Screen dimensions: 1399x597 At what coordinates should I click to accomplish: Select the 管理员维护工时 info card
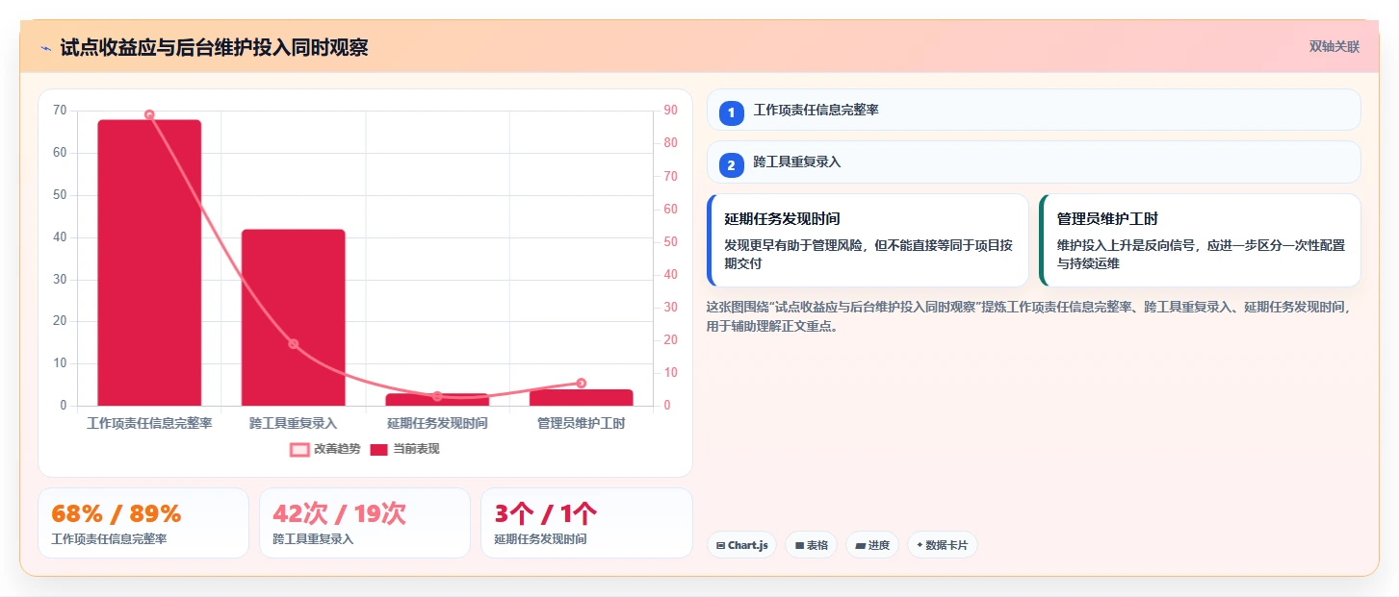(x=1200, y=240)
